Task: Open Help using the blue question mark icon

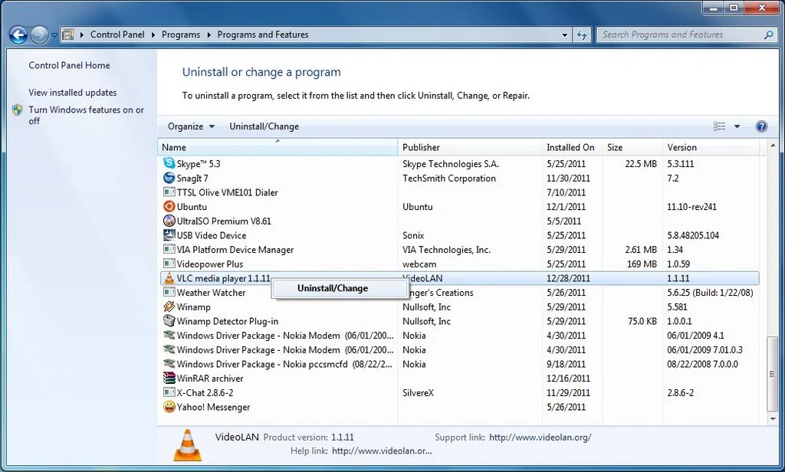Action: click(761, 126)
